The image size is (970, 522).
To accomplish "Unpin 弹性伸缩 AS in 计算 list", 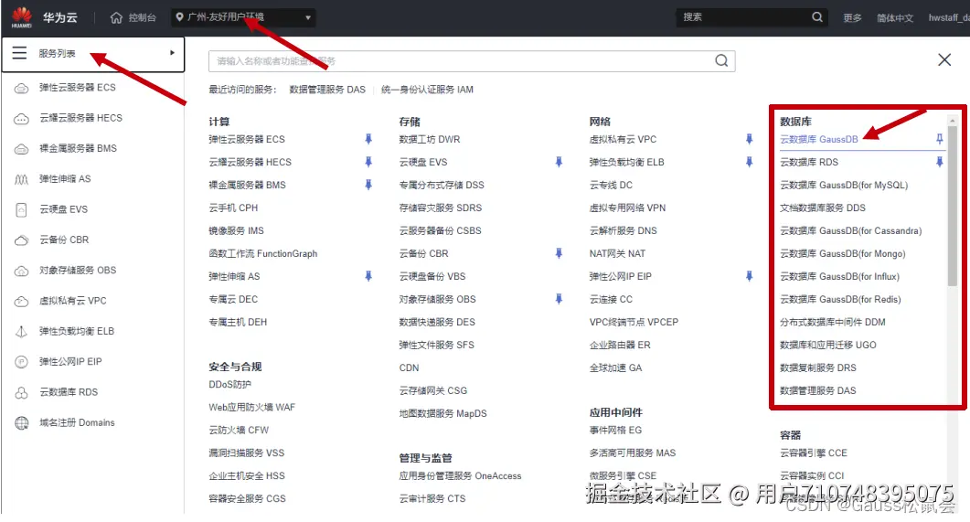I will click(368, 276).
